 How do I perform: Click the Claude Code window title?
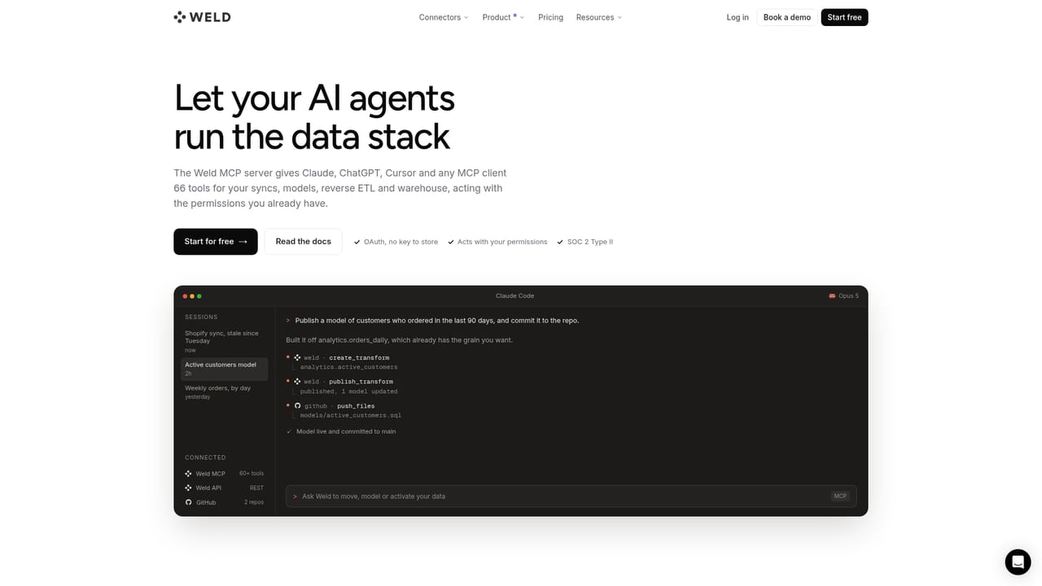point(514,296)
